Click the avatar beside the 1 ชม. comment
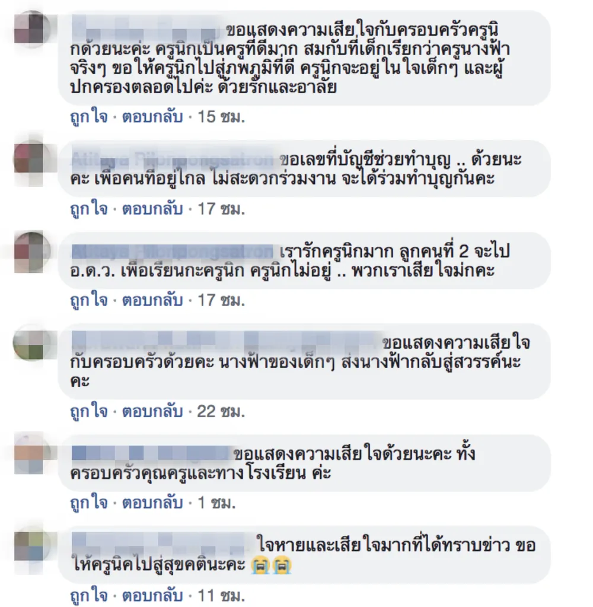Screen dimensions: 593x607 click(x=33, y=454)
